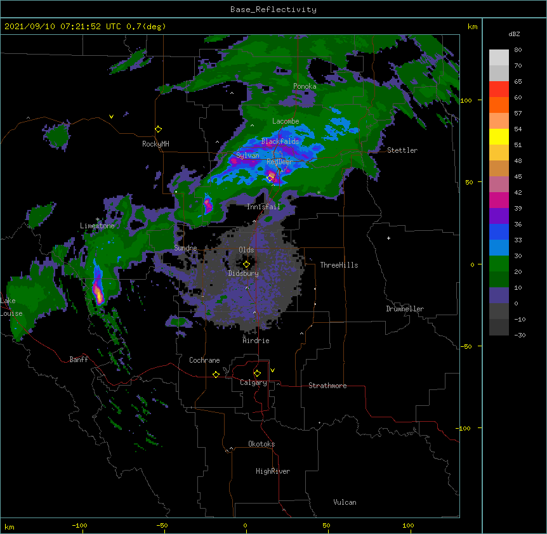Select the yellow diamond marker below Cochrane
Screen dimensions: 547x534
(216, 374)
